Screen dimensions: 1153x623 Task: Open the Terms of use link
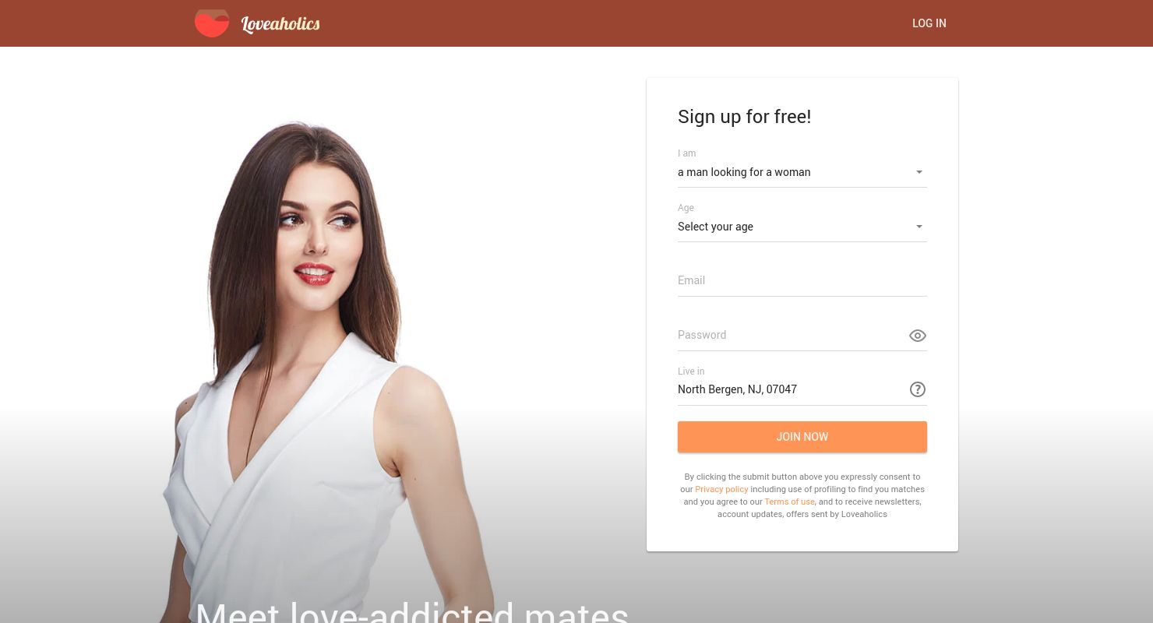pos(789,502)
